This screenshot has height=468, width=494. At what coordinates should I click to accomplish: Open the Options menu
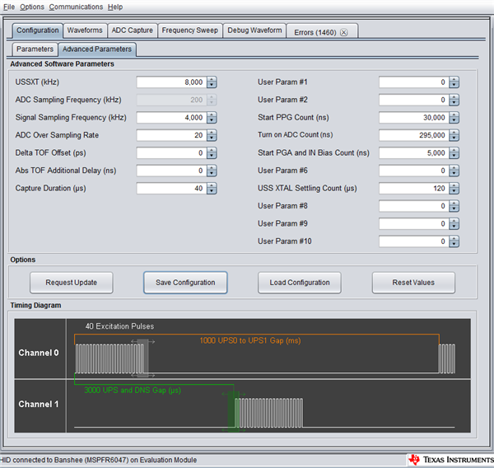pos(32,7)
